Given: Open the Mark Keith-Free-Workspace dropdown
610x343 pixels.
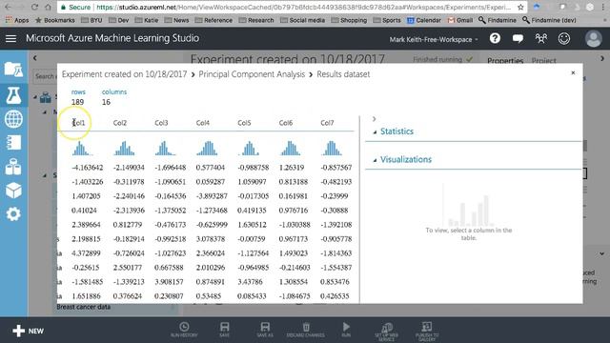Looking at the screenshot, I should coord(434,39).
